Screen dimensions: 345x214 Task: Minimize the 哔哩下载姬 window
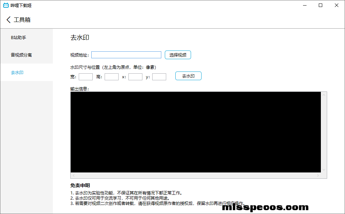coord(305,5)
